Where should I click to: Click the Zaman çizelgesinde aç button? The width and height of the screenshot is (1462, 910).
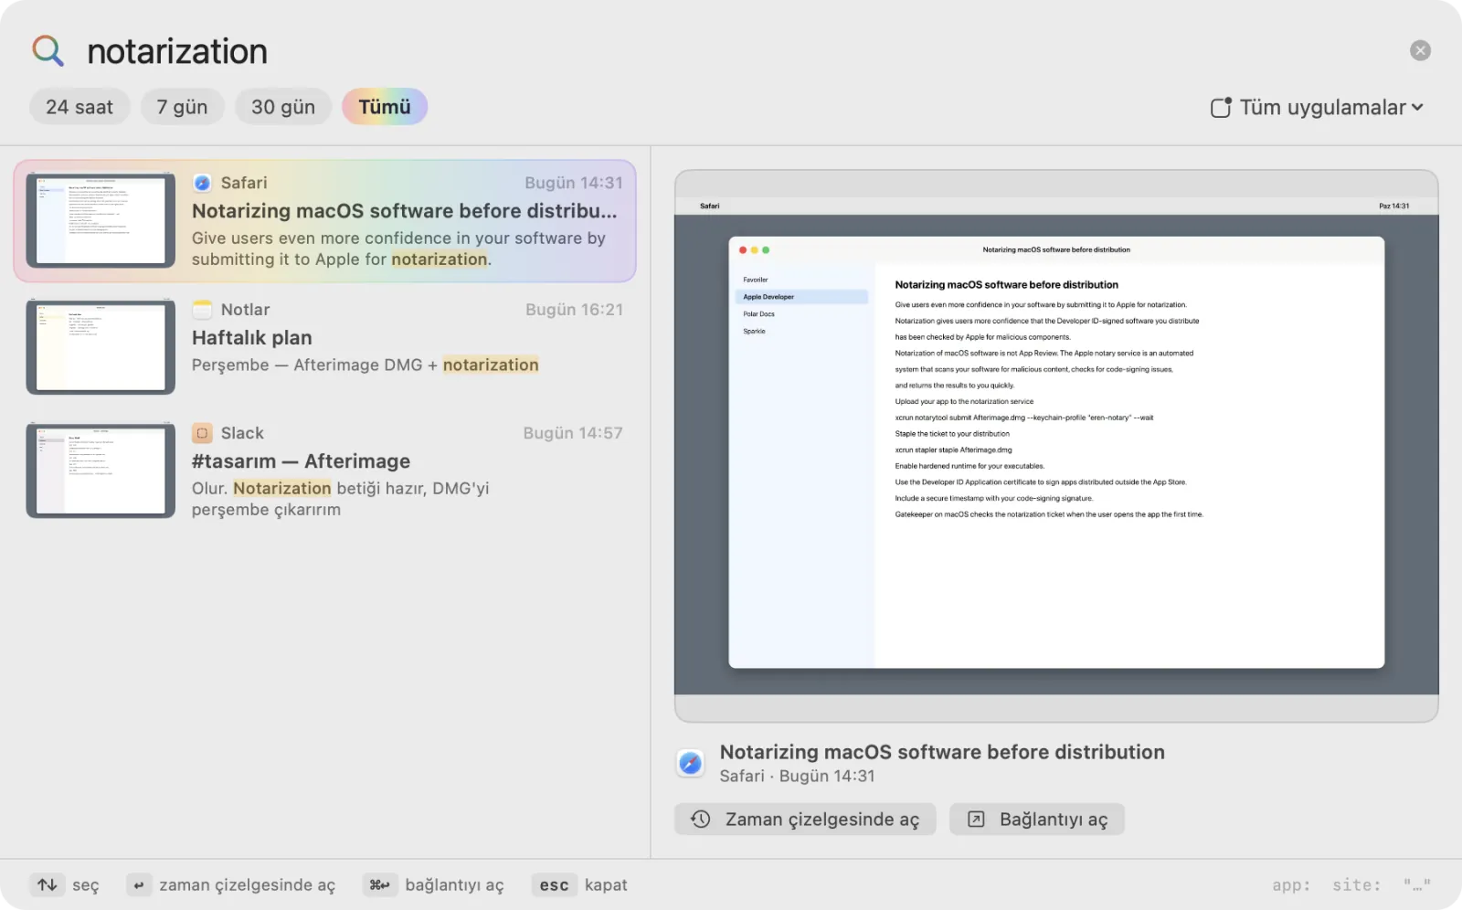point(805,820)
